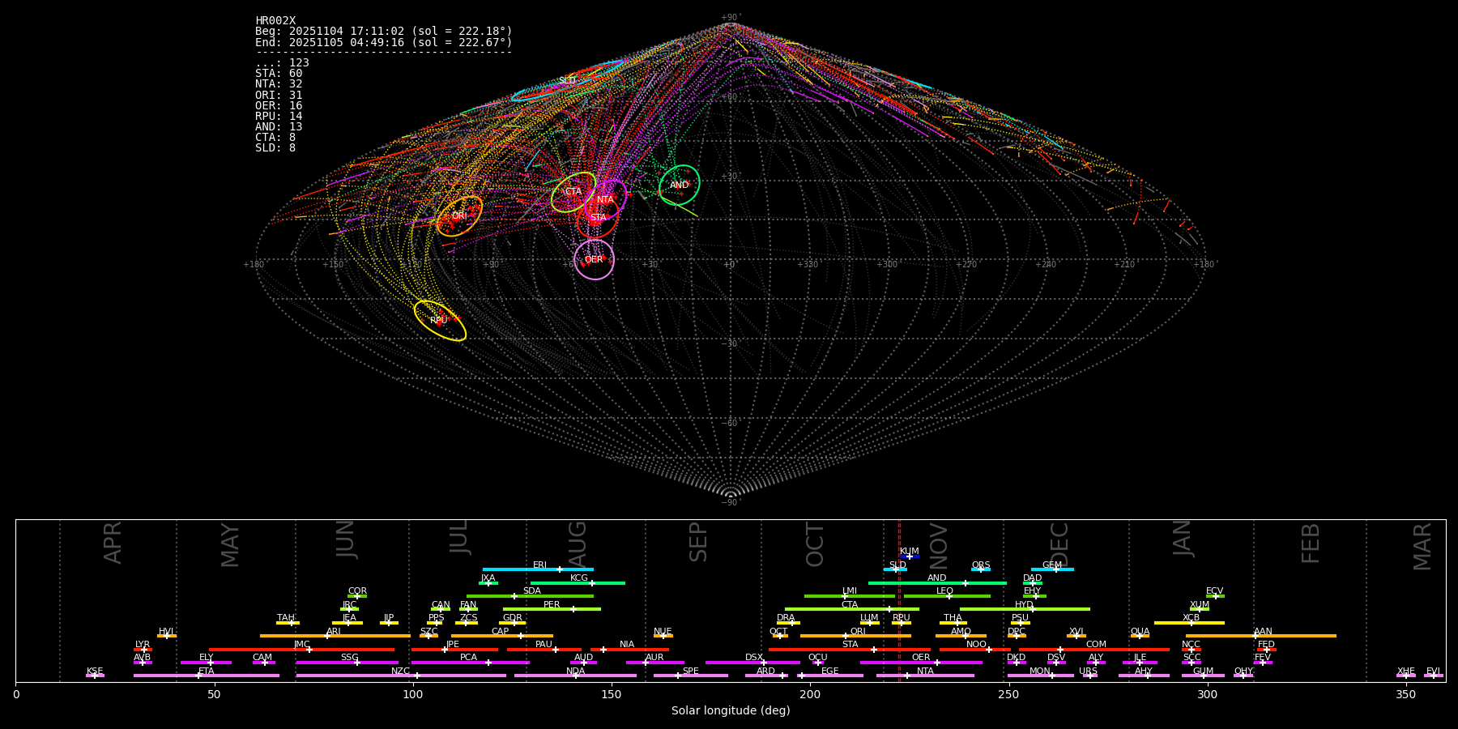The image size is (1458, 729).
Task: Select the DEC month label in the timeline
Action: pyautogui.click(x=1059, y=544)
